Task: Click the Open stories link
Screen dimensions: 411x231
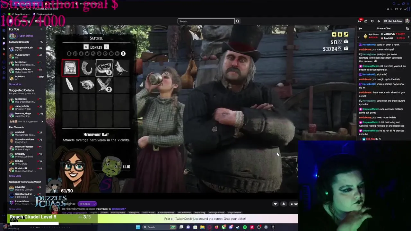Action: pyautogui.click(x=26, y=36)
